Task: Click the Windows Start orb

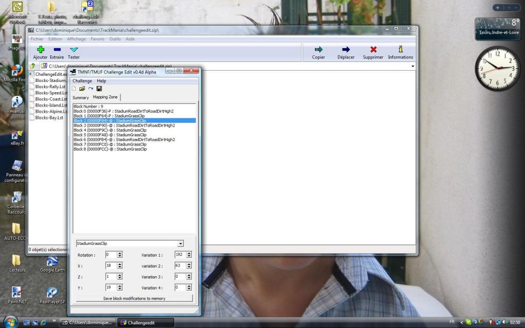Action: (11, 322)
